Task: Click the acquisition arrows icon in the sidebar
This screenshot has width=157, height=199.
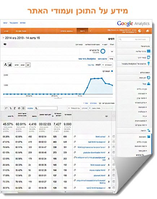Action: (x=149, y=131)
